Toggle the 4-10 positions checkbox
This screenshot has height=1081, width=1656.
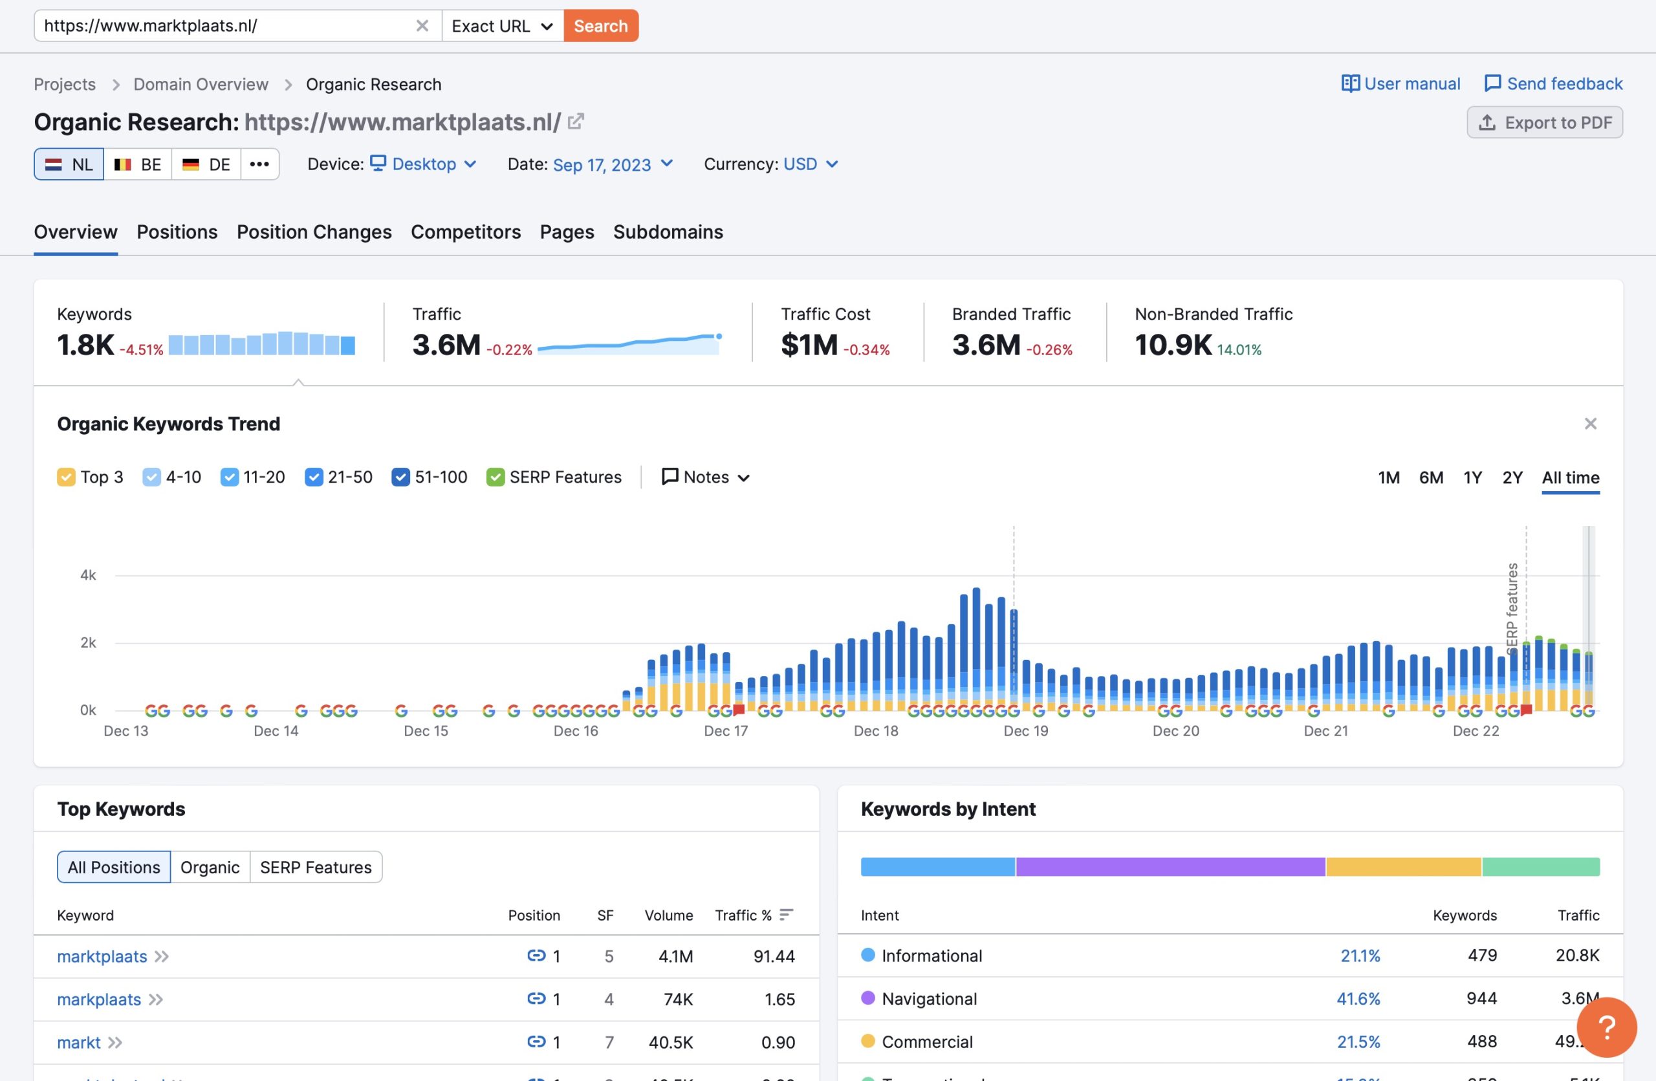151,477
